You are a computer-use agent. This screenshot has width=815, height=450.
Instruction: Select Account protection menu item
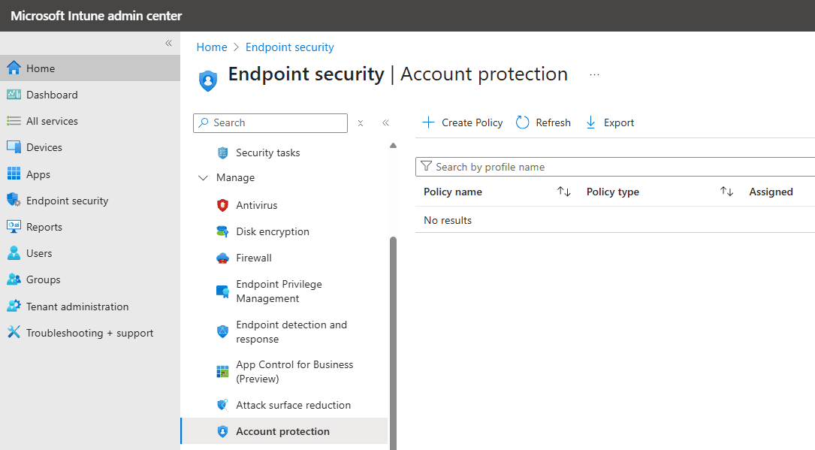(285, 431)
